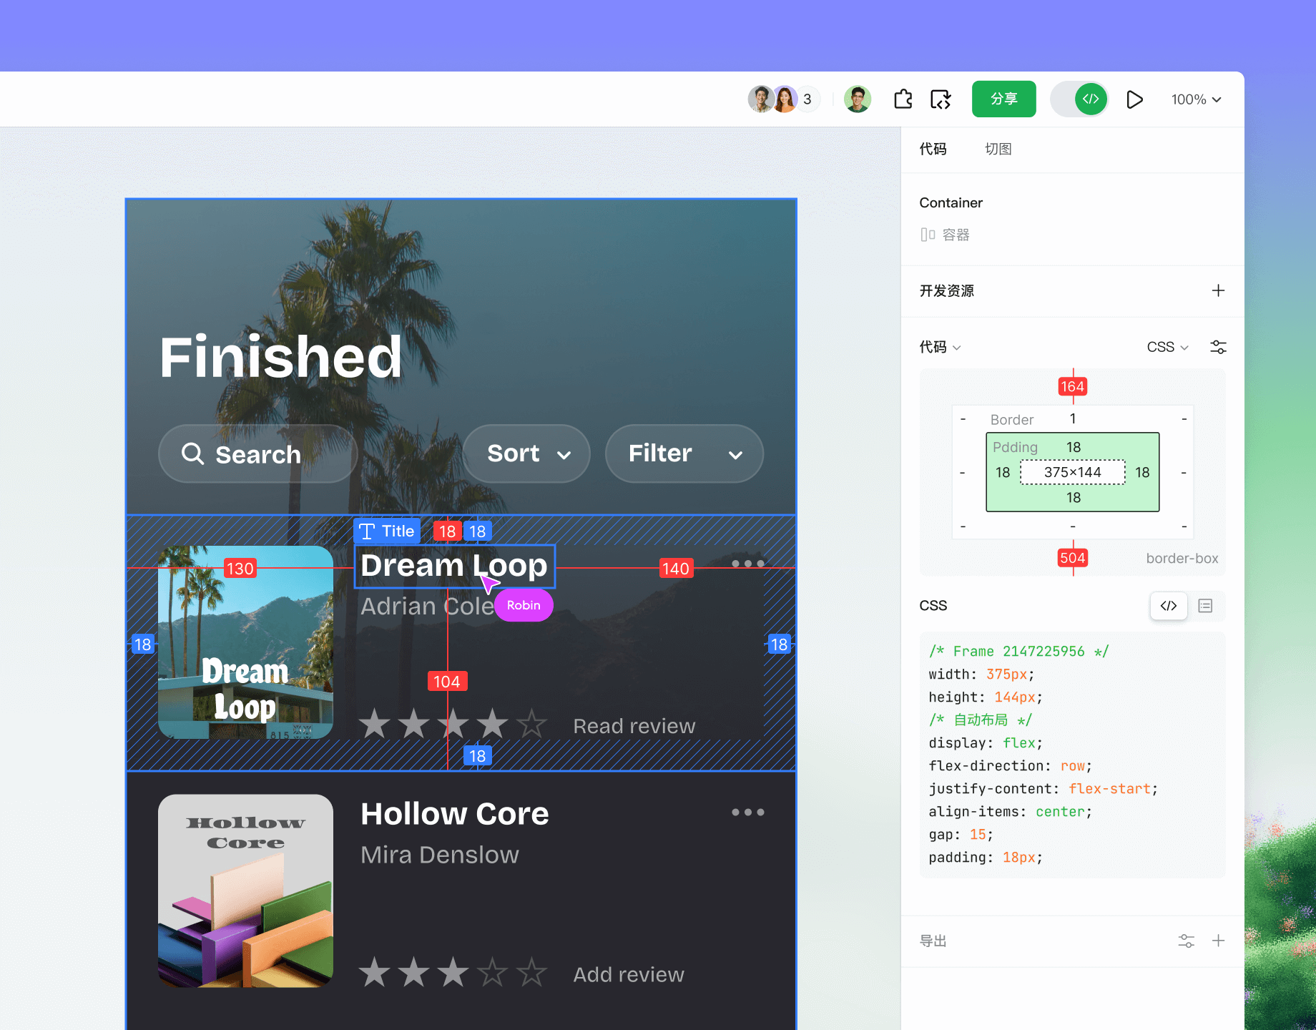The height and width of the screenshot is (1030, 1316).
Task: Switch to the 切图 tab
Action: (998, 149)
